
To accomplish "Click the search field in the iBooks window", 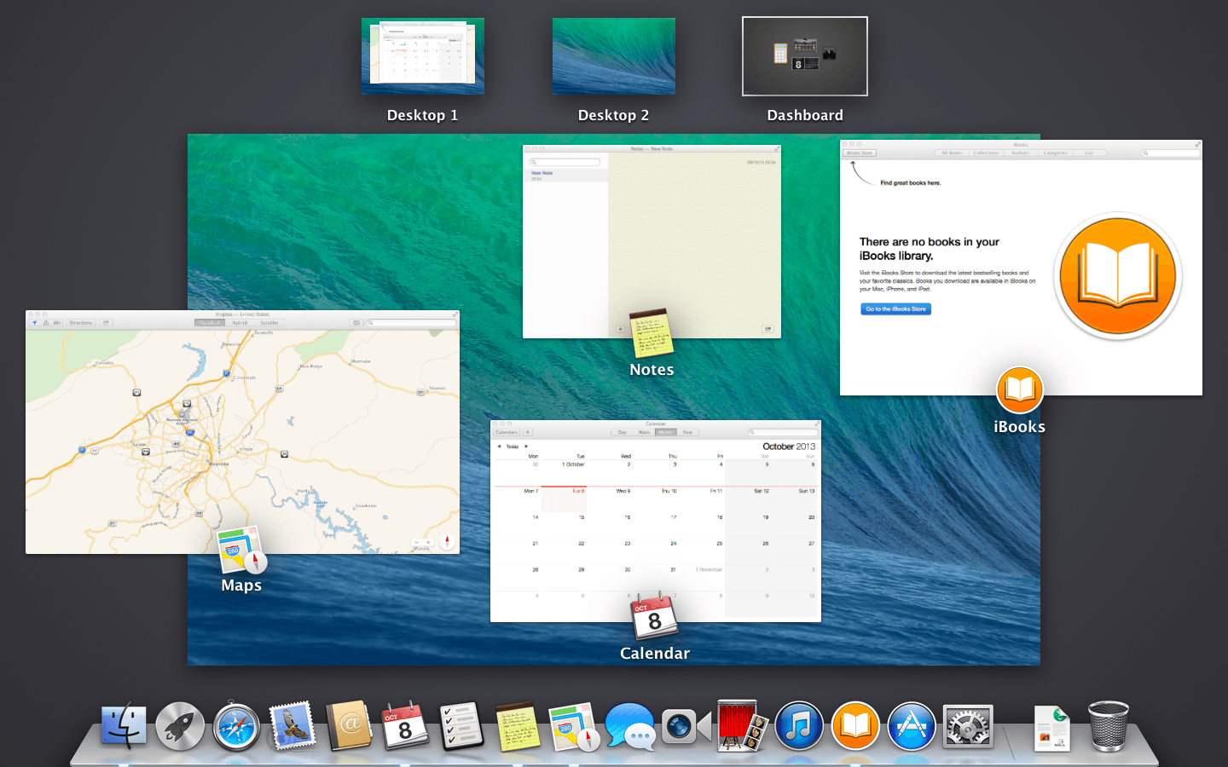I will (1171, 153).
